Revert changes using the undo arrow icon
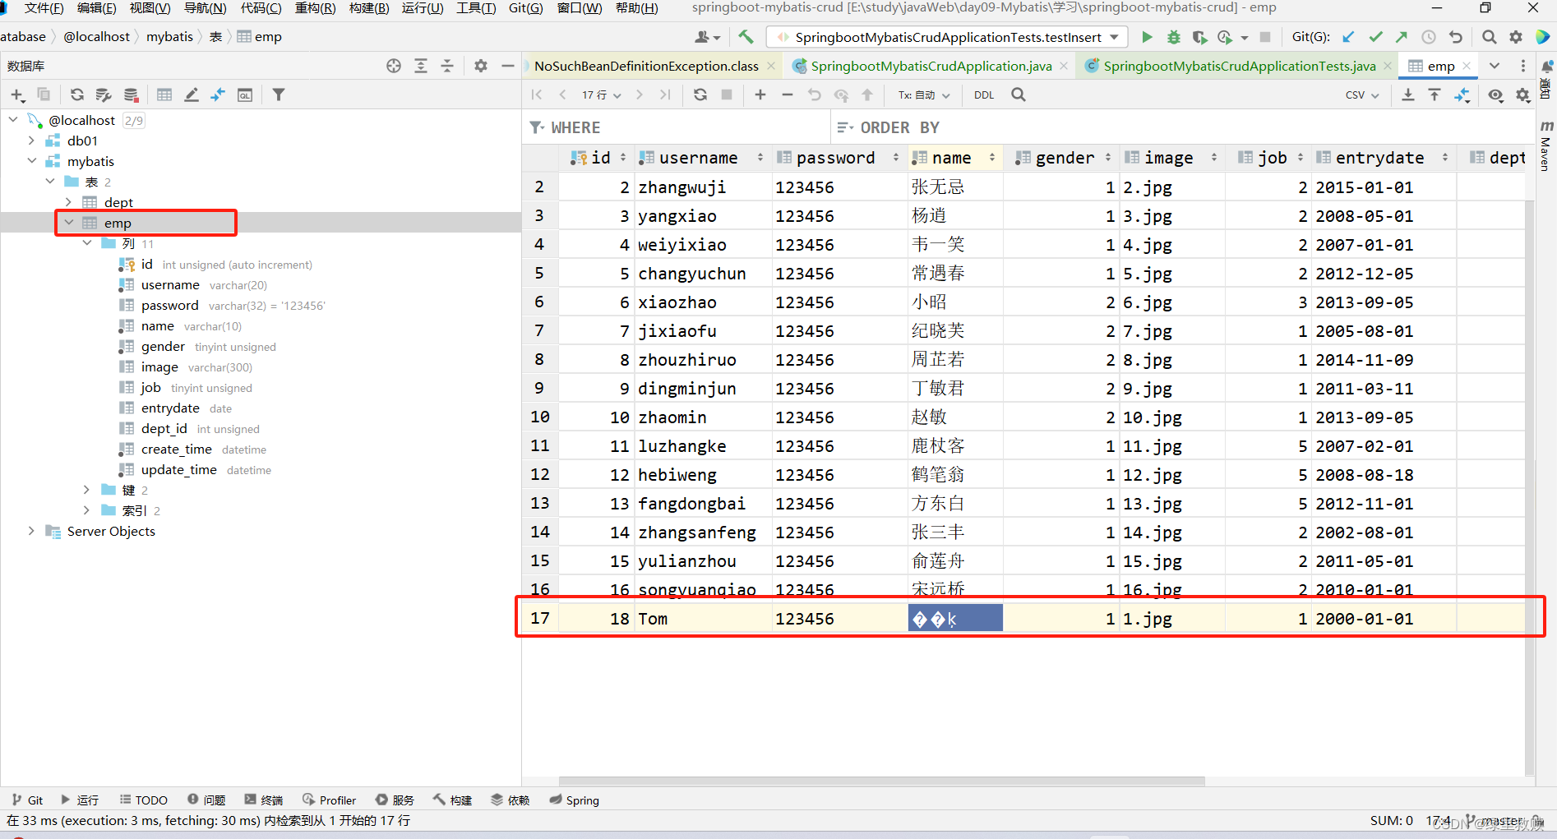This screenshot has height=839, width=1557. pos(814,95)
